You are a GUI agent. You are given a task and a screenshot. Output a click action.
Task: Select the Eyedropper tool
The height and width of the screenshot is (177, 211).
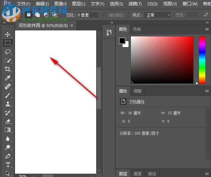pyautogui.click(x=8, y=78)
